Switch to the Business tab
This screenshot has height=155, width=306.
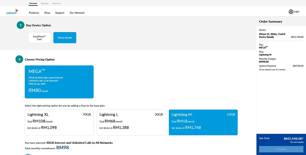(x=45, y=3)
